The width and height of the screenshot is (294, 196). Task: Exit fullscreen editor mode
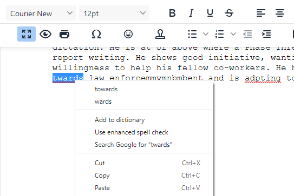click(27, 34)
